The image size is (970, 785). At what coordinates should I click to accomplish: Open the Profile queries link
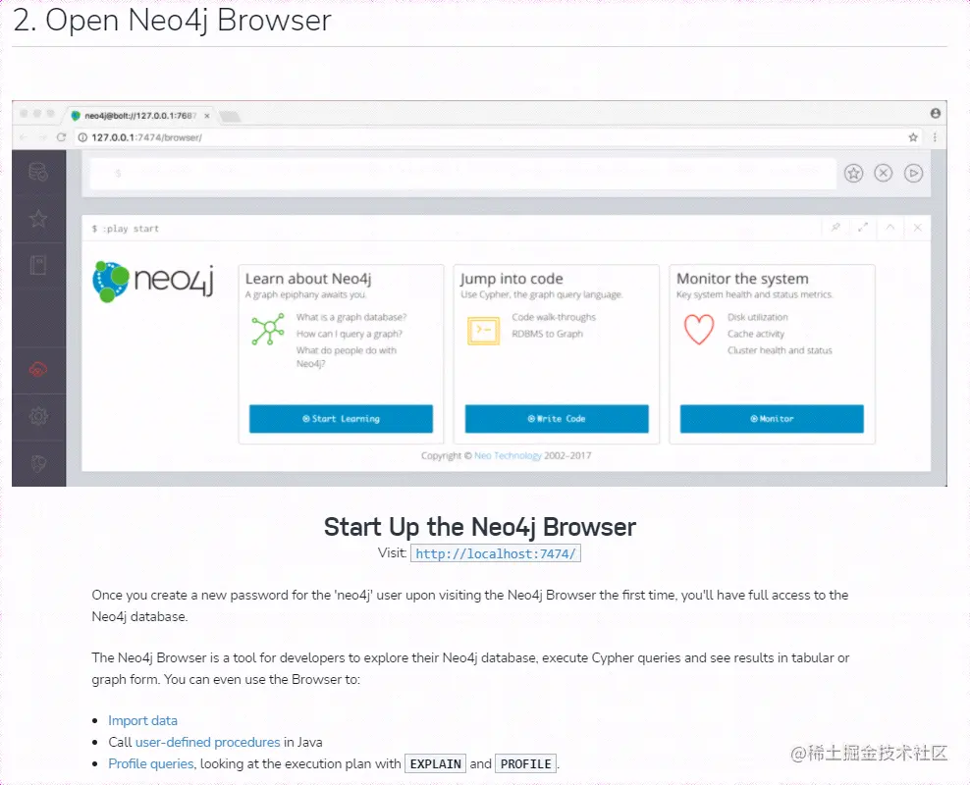pos(151,764)
